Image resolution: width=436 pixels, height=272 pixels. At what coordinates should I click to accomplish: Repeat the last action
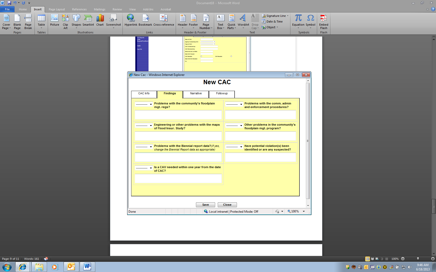pyautogui.click(x=23, y=3)
